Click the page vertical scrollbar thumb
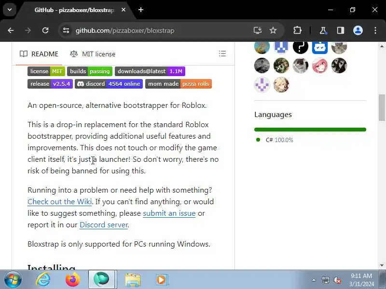Screen dimensions: 386x289 (x=382, y=107)
